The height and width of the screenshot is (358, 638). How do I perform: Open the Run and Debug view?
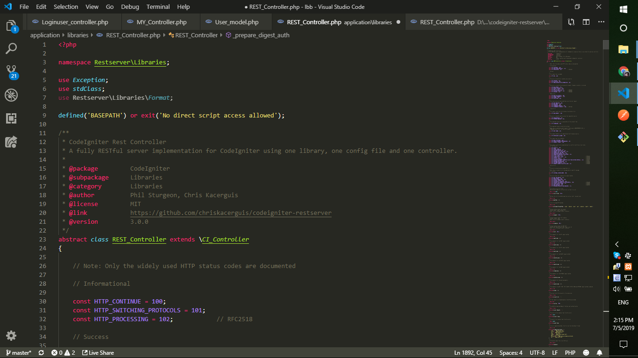(11, 95)
